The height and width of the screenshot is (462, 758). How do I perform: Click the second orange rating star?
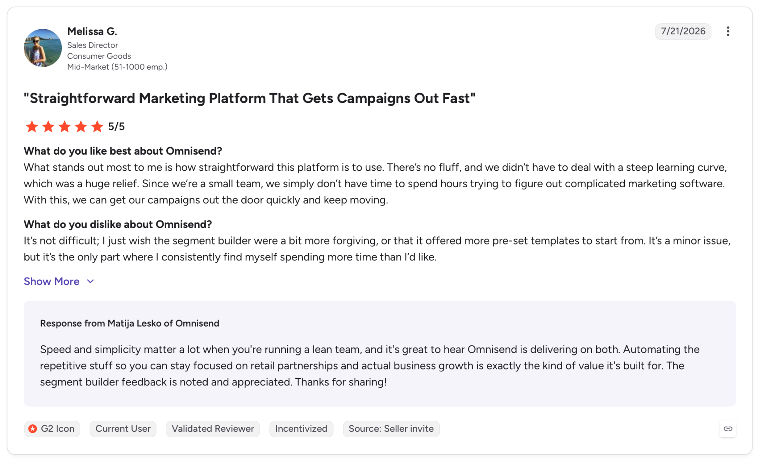pos(48,127)
